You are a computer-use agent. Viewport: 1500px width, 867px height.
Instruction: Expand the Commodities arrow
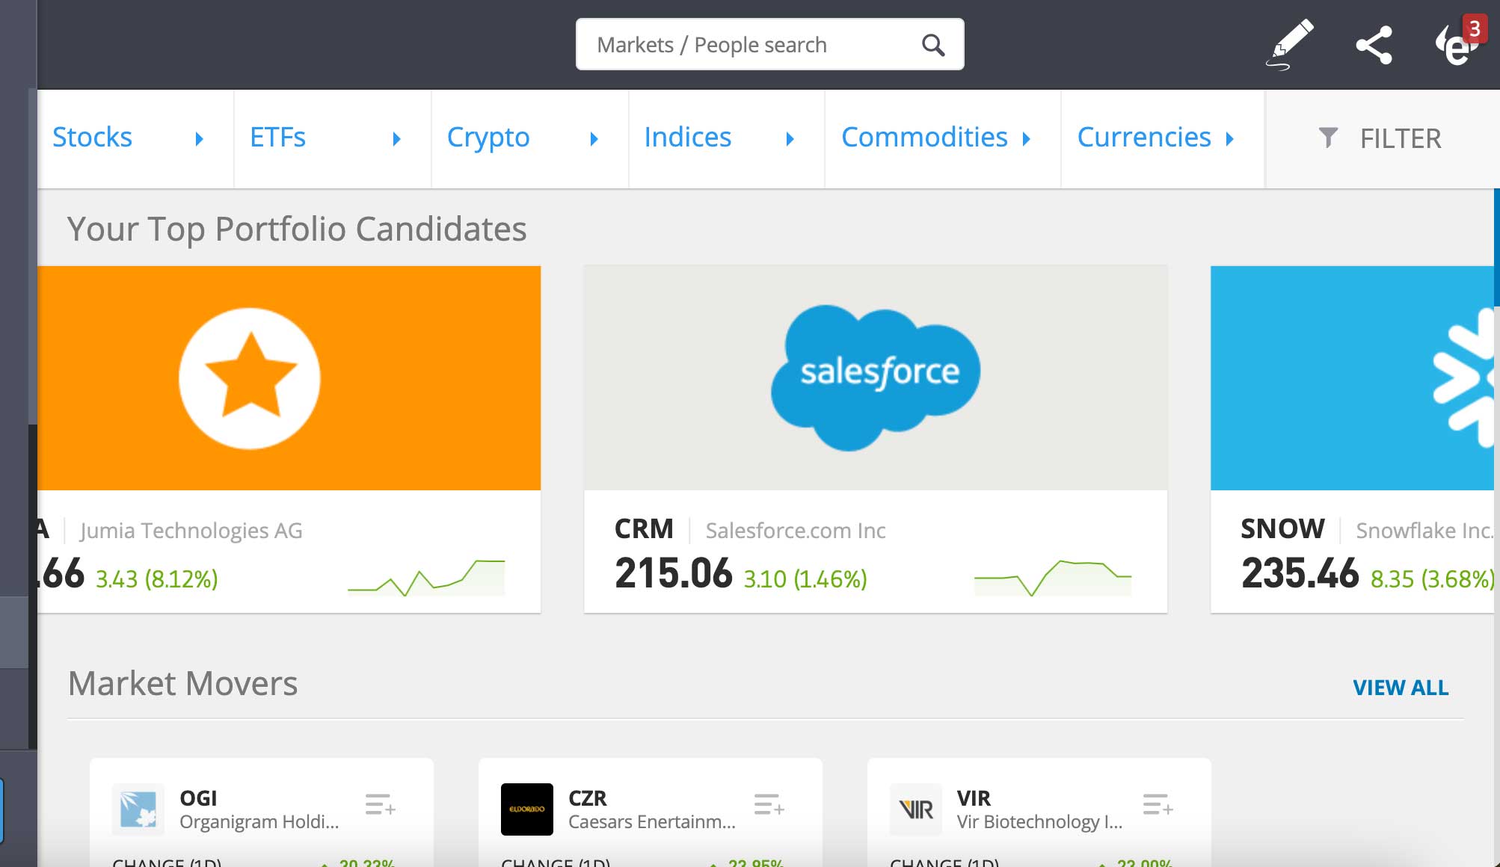pyautogui.click(x=1027, y=139)
